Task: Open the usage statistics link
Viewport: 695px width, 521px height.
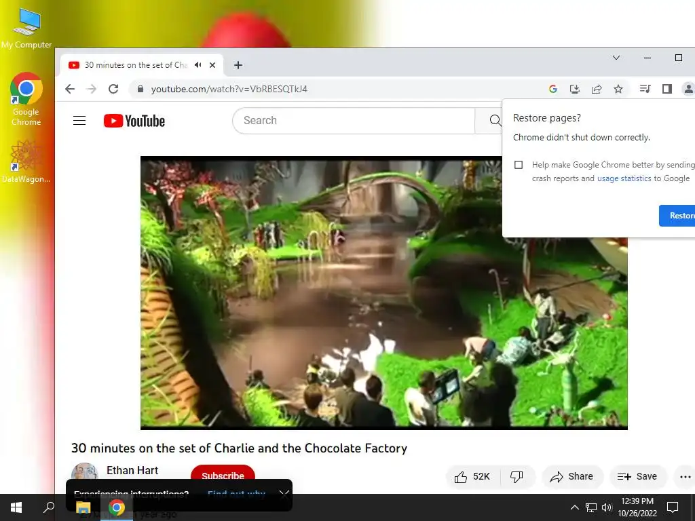Action: 624,178
